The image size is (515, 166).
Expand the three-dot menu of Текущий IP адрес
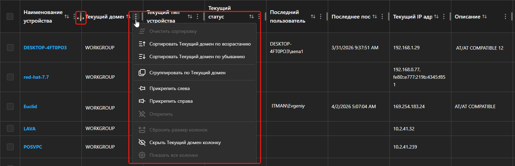444,16
